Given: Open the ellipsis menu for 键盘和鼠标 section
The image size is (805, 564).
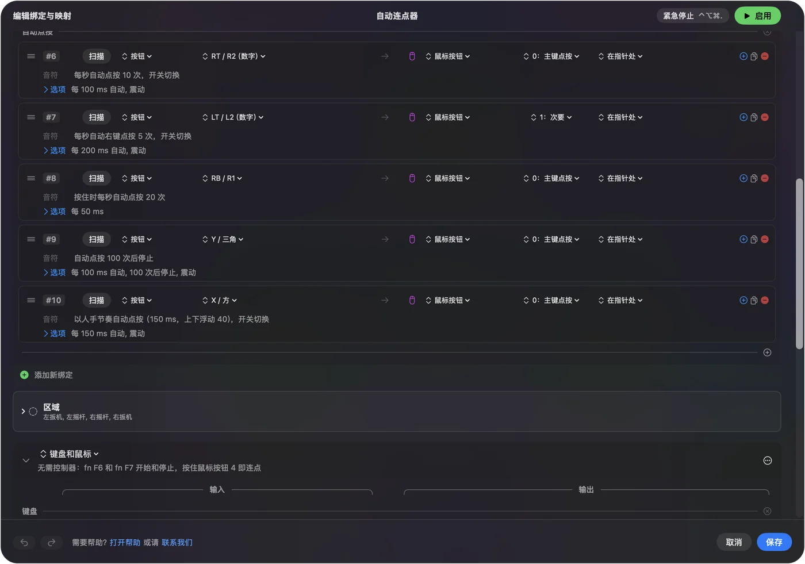Looking at the screenshot, I should (768, 461).
